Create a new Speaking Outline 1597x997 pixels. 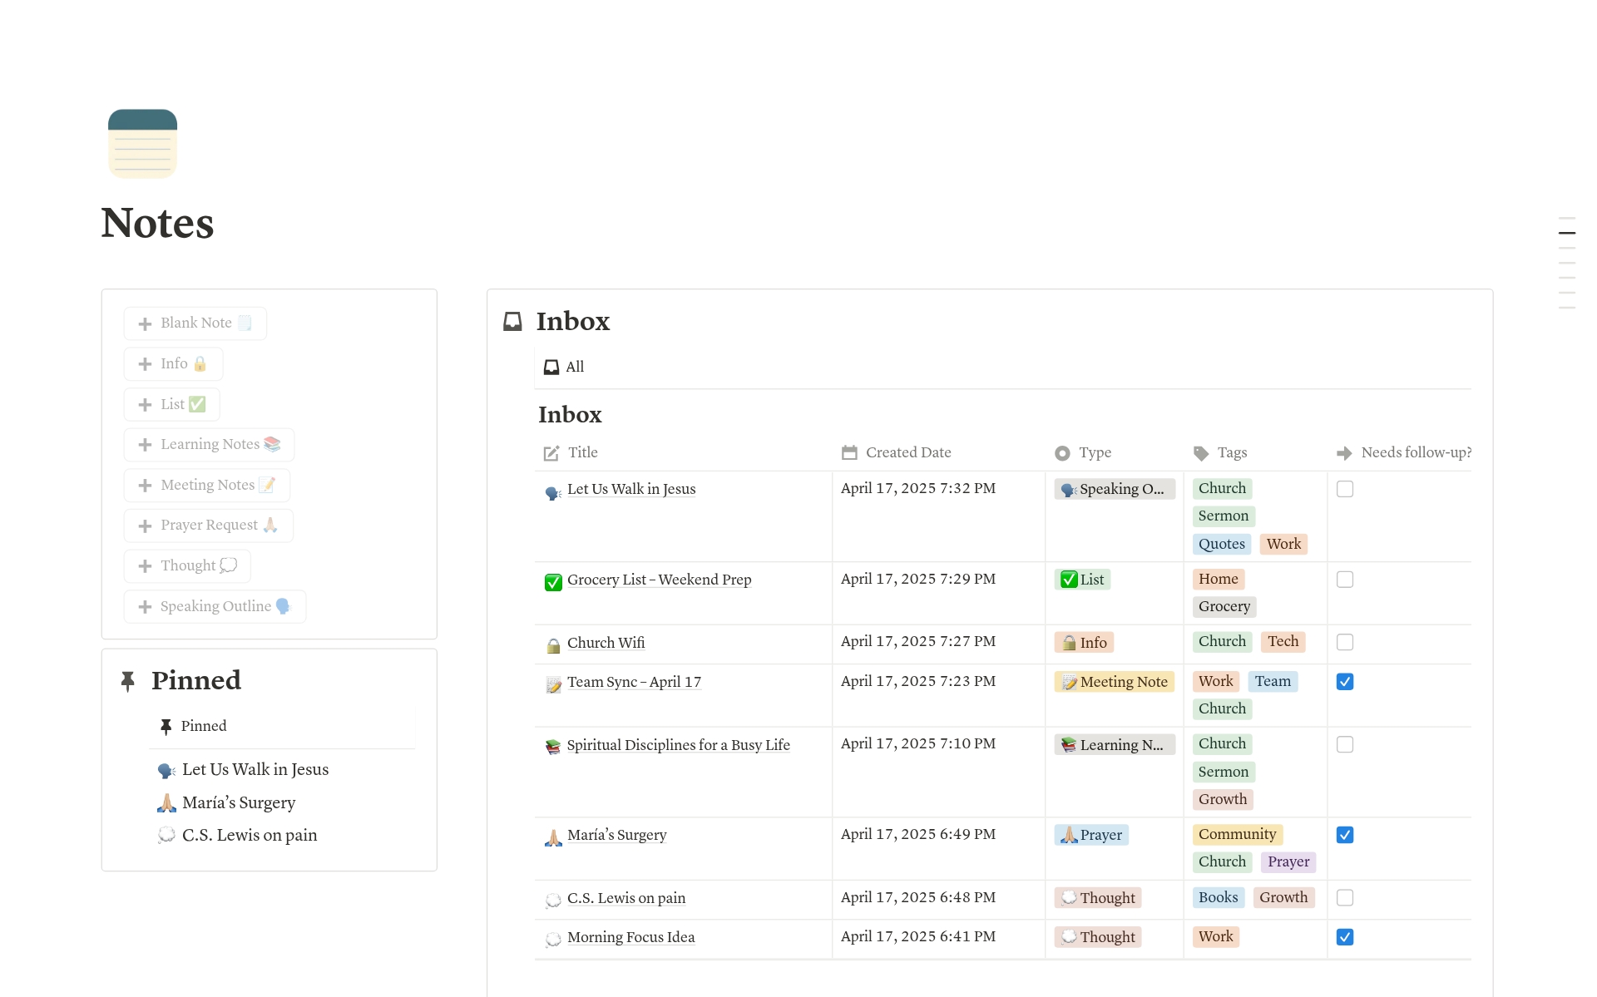(x=215, y=607)
